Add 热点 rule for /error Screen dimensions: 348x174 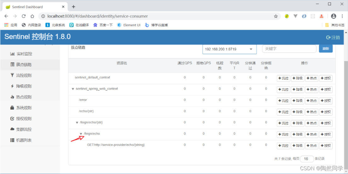312,101
